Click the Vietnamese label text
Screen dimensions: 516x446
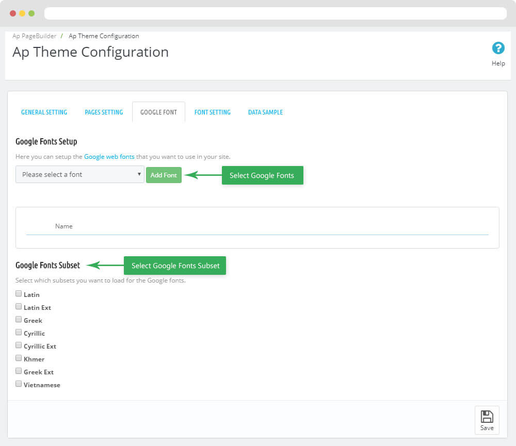pos(42,385)
